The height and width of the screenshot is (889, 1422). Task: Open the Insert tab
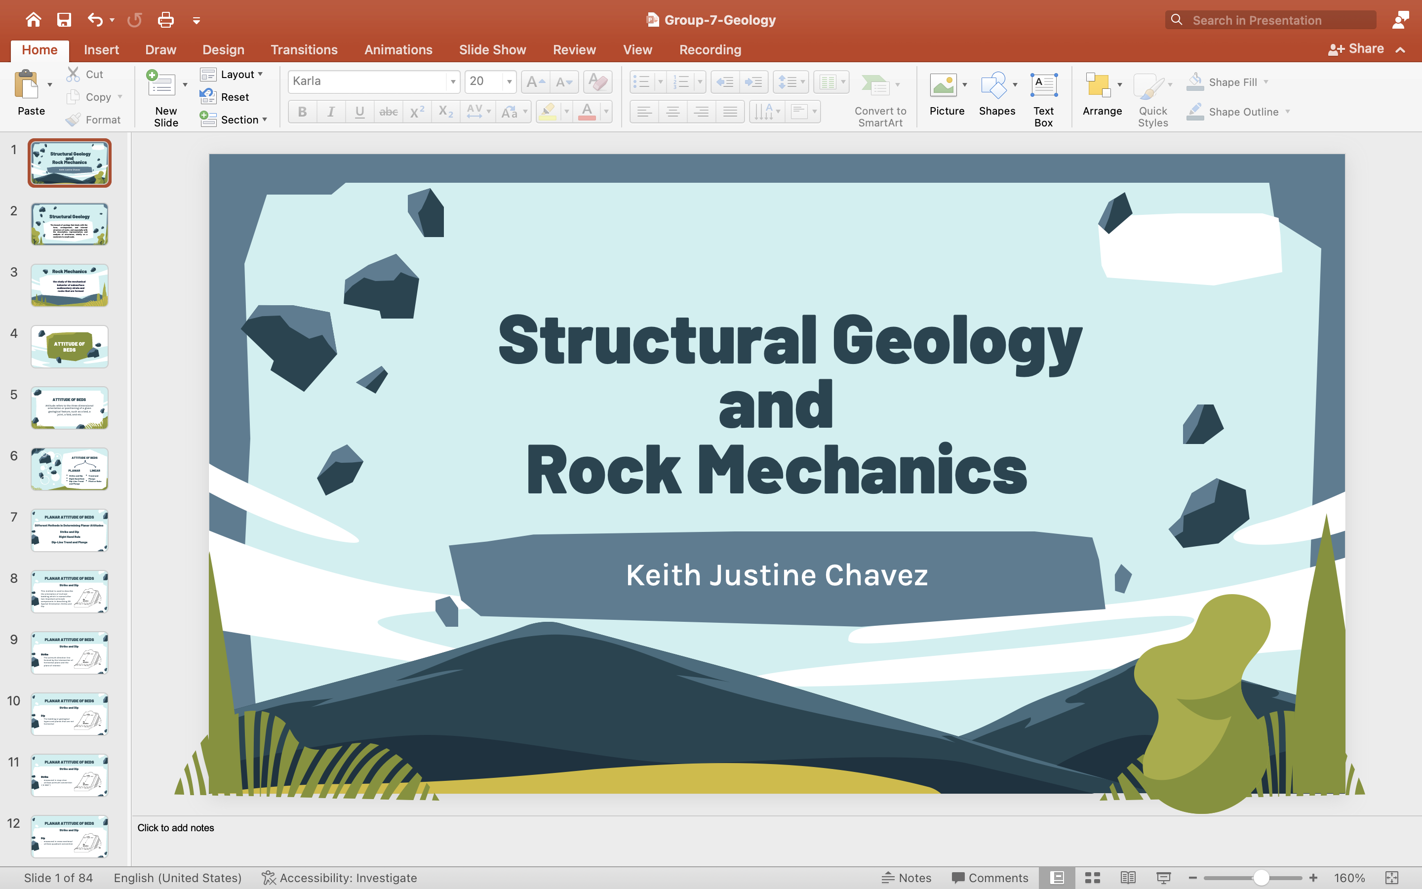[x=101, y=49]
